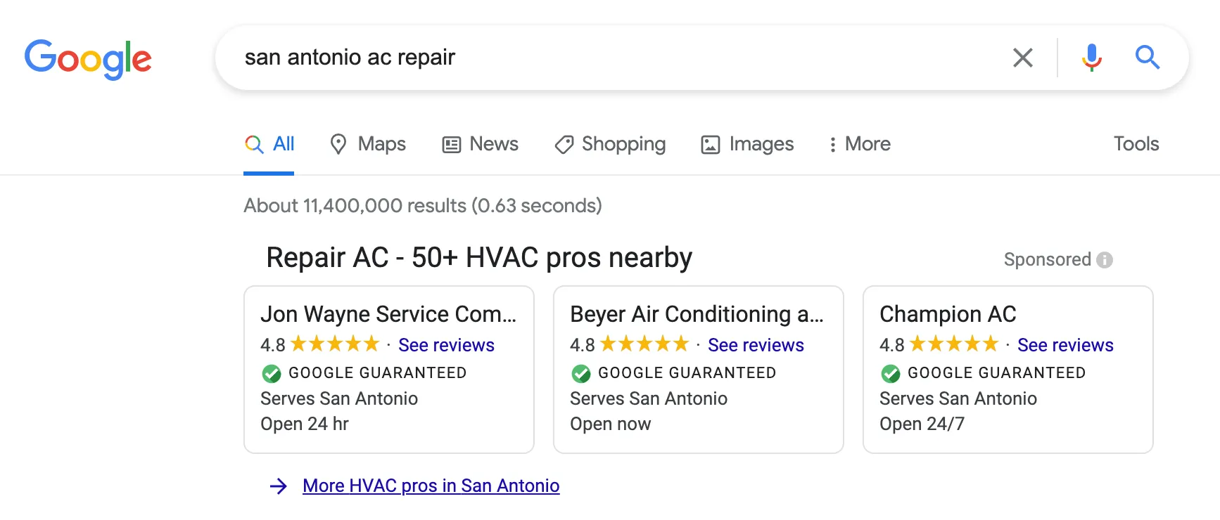Switch to the News tab
The width and height of the screenshot is (1220, 520).
pyautogui.click(x=480, y=144)
